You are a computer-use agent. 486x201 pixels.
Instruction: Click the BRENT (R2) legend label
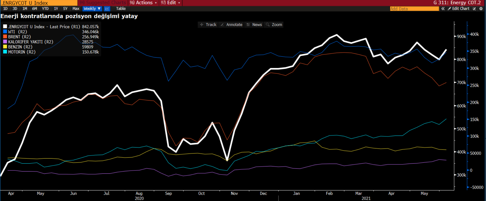tap(19, 37)
